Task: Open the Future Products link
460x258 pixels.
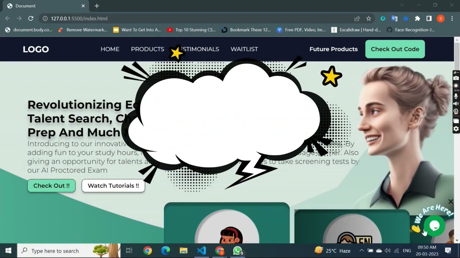Action: click(x=333, y=49)
